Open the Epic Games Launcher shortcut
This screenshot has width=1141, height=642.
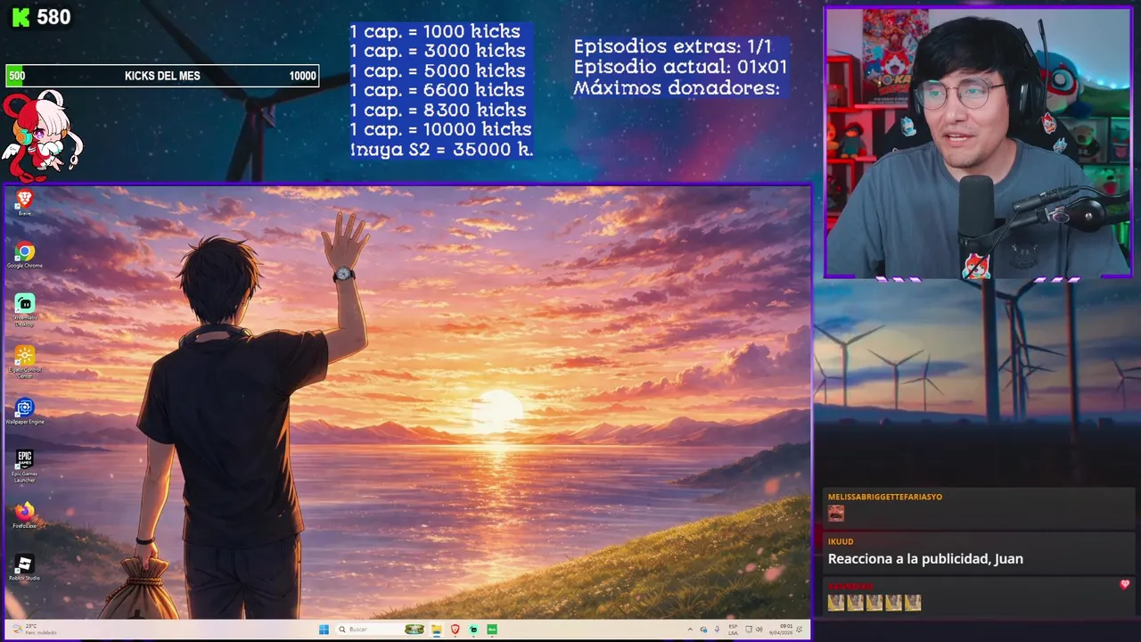click(25, 466)
